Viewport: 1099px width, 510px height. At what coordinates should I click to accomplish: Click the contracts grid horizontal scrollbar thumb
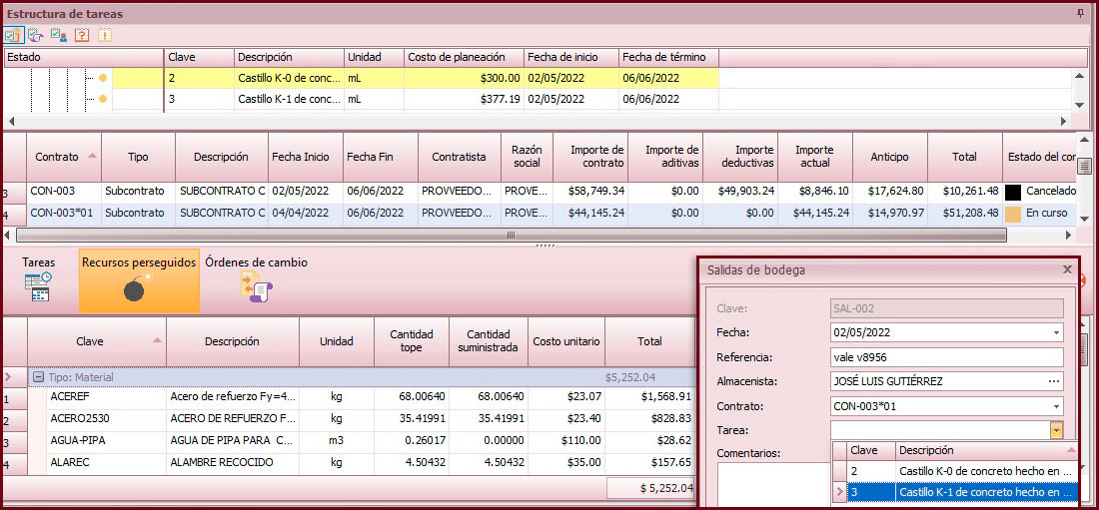point(511,236)
